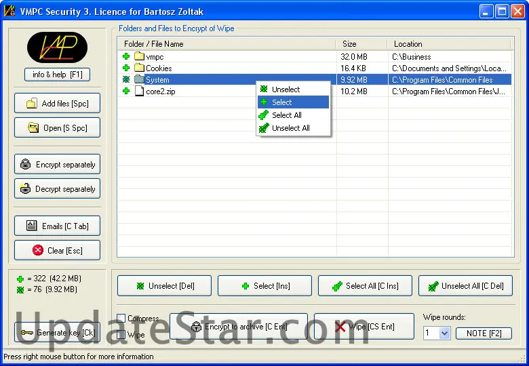
Task: Click the red X icon on Clear button
Action: [x=38, y=251]
